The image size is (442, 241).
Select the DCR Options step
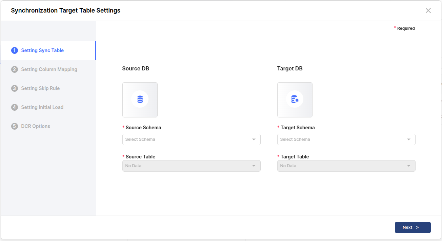tap(36, 126)
